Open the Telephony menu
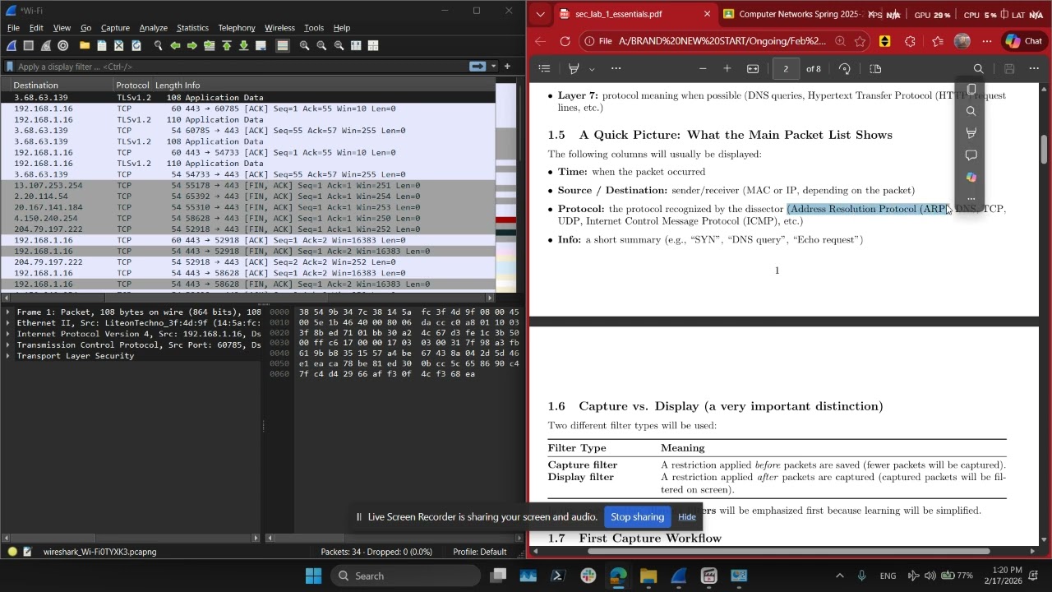This screenshot has height=592, width=1052. [x=237, y=28]
